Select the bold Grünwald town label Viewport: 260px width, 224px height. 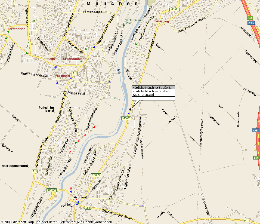pyautogui.click(x=81, y=197)
